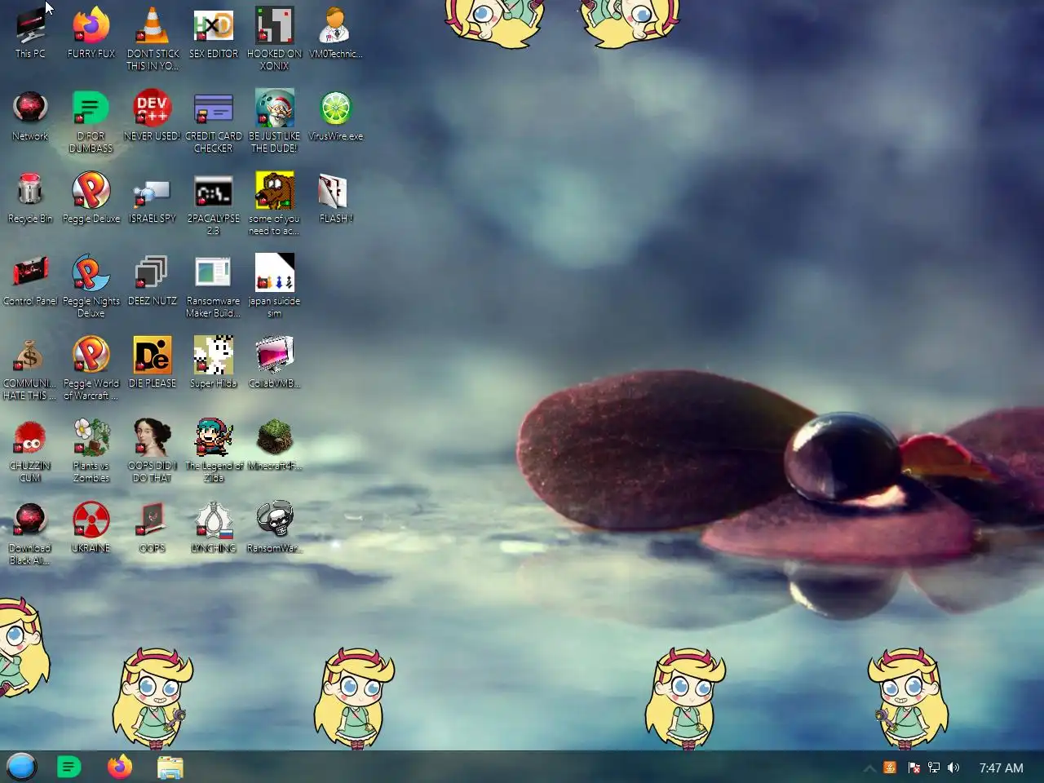Select the NEVER USED Dev-C++ shortcut
The width and height of the screenshot is (1044, 783).
[x=153, y=115]
